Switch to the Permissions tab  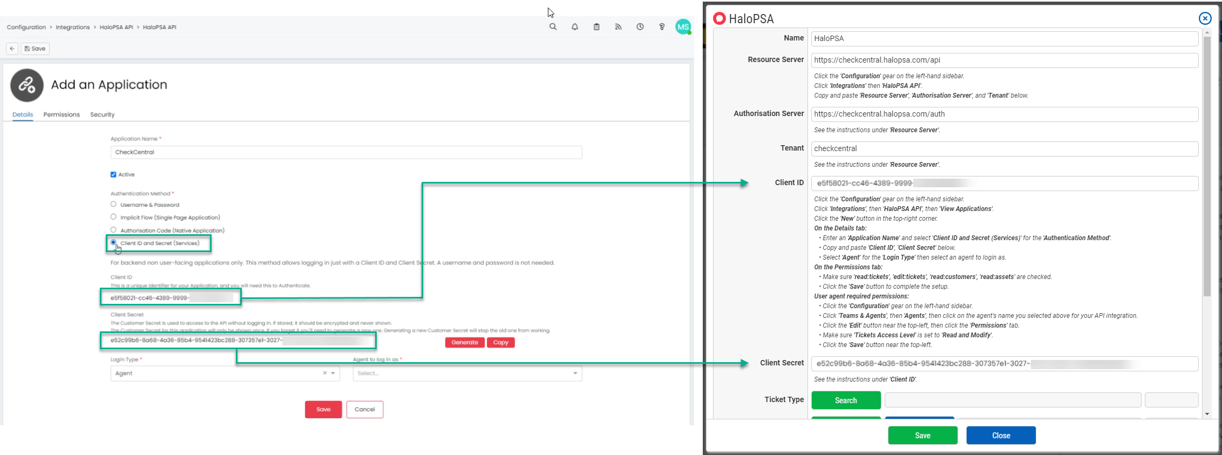[62, 114]
